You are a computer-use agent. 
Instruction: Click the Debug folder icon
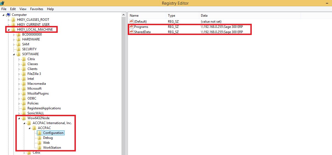40,138
